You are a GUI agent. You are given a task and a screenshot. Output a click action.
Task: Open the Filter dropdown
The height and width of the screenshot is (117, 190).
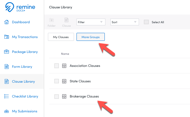point(91,22)
